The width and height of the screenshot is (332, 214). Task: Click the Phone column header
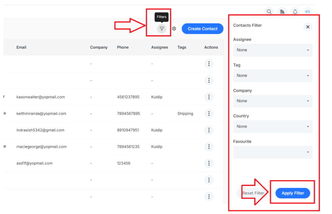pos(123,47)
